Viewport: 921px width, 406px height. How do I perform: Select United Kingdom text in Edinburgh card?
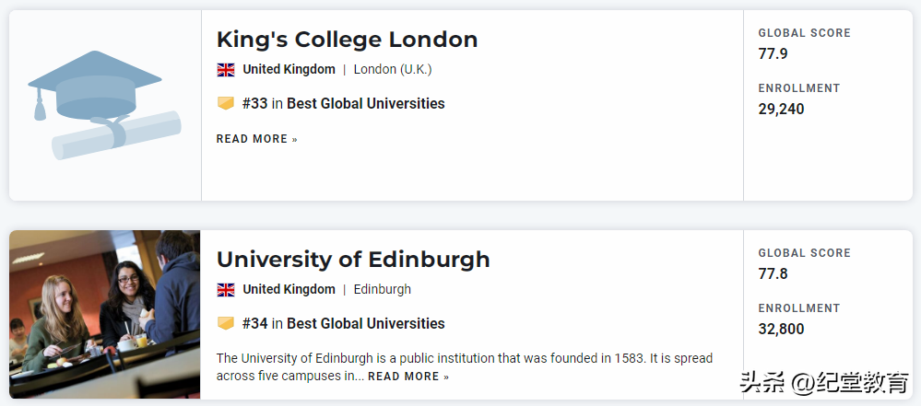[x=289, y=289]
